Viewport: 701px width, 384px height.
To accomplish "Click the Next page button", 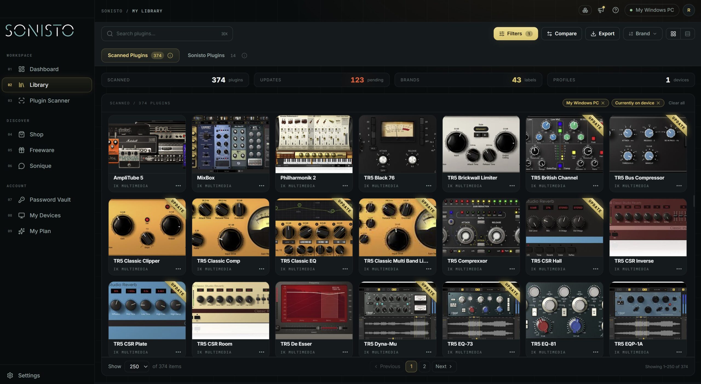I will pos(444,366).
